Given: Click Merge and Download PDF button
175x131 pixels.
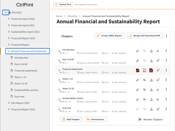Looking at the screenshot, I should (145, 36).
